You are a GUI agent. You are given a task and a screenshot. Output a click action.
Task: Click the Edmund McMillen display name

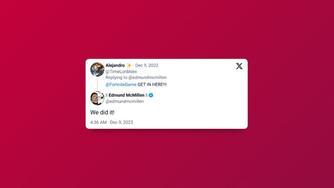click(127, 95)
